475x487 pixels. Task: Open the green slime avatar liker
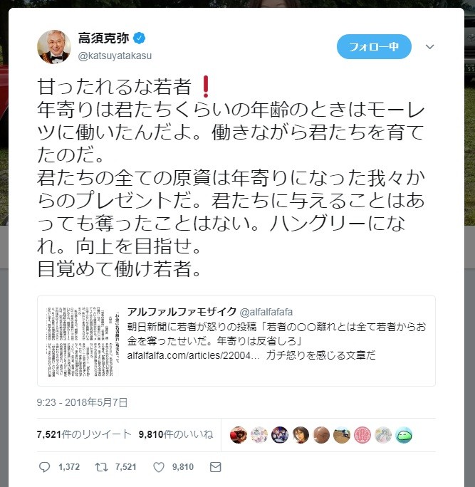click(x=404, y=435)
